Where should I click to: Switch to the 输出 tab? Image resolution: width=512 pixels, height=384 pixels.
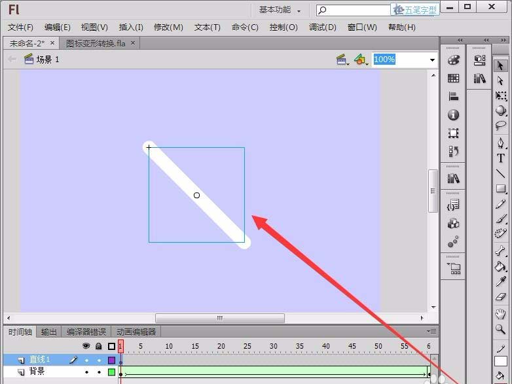[49, 332]
